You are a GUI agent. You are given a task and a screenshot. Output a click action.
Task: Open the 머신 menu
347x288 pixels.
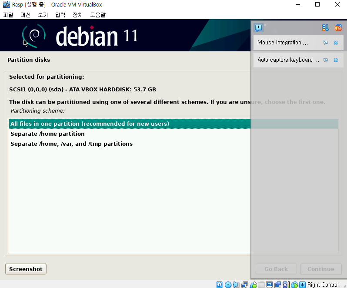pyautogui.click(x=26, y=15)
